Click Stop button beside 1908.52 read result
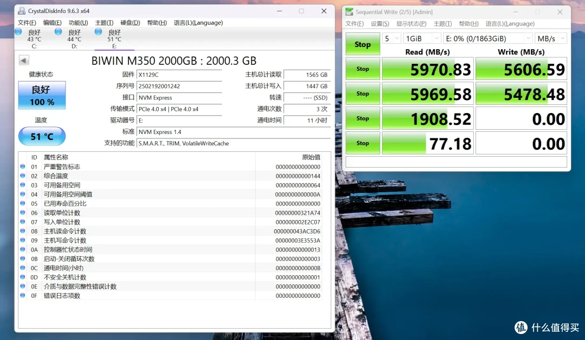This screenshot has width=585, height=340. tap(362, 118)
